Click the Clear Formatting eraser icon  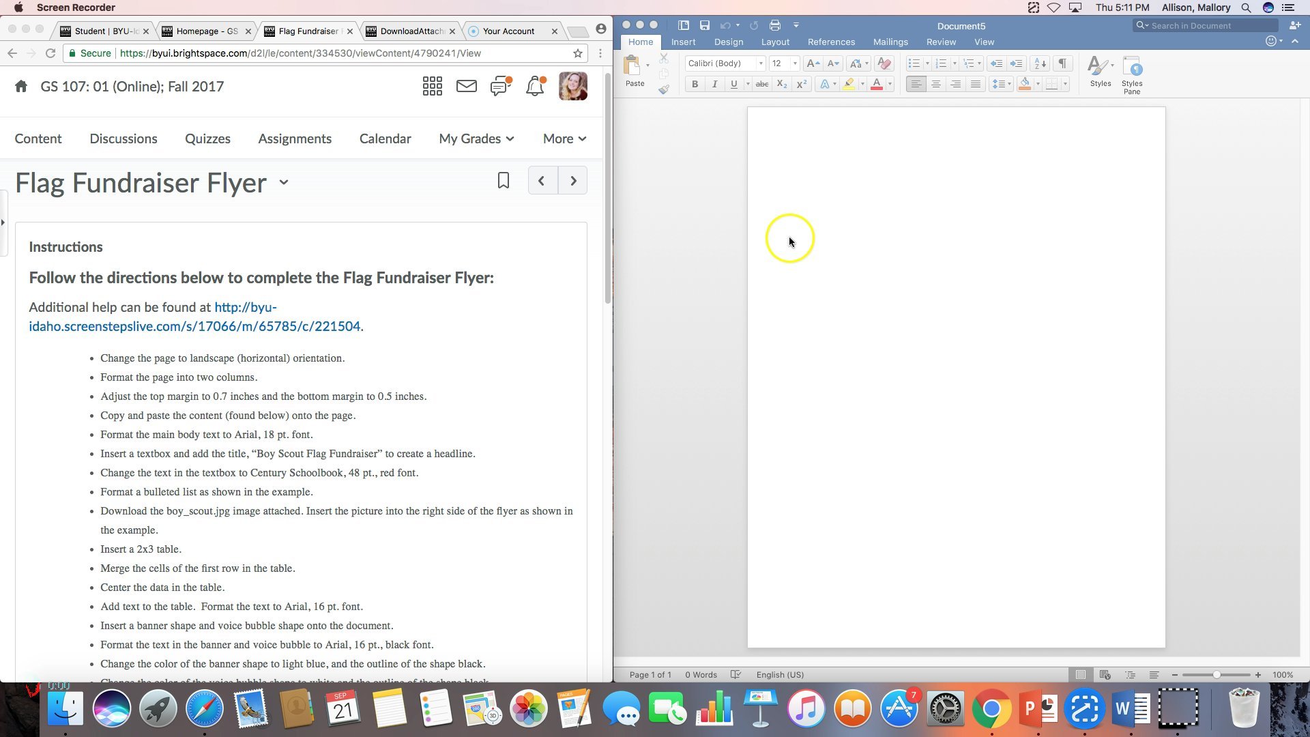[884, 63]
